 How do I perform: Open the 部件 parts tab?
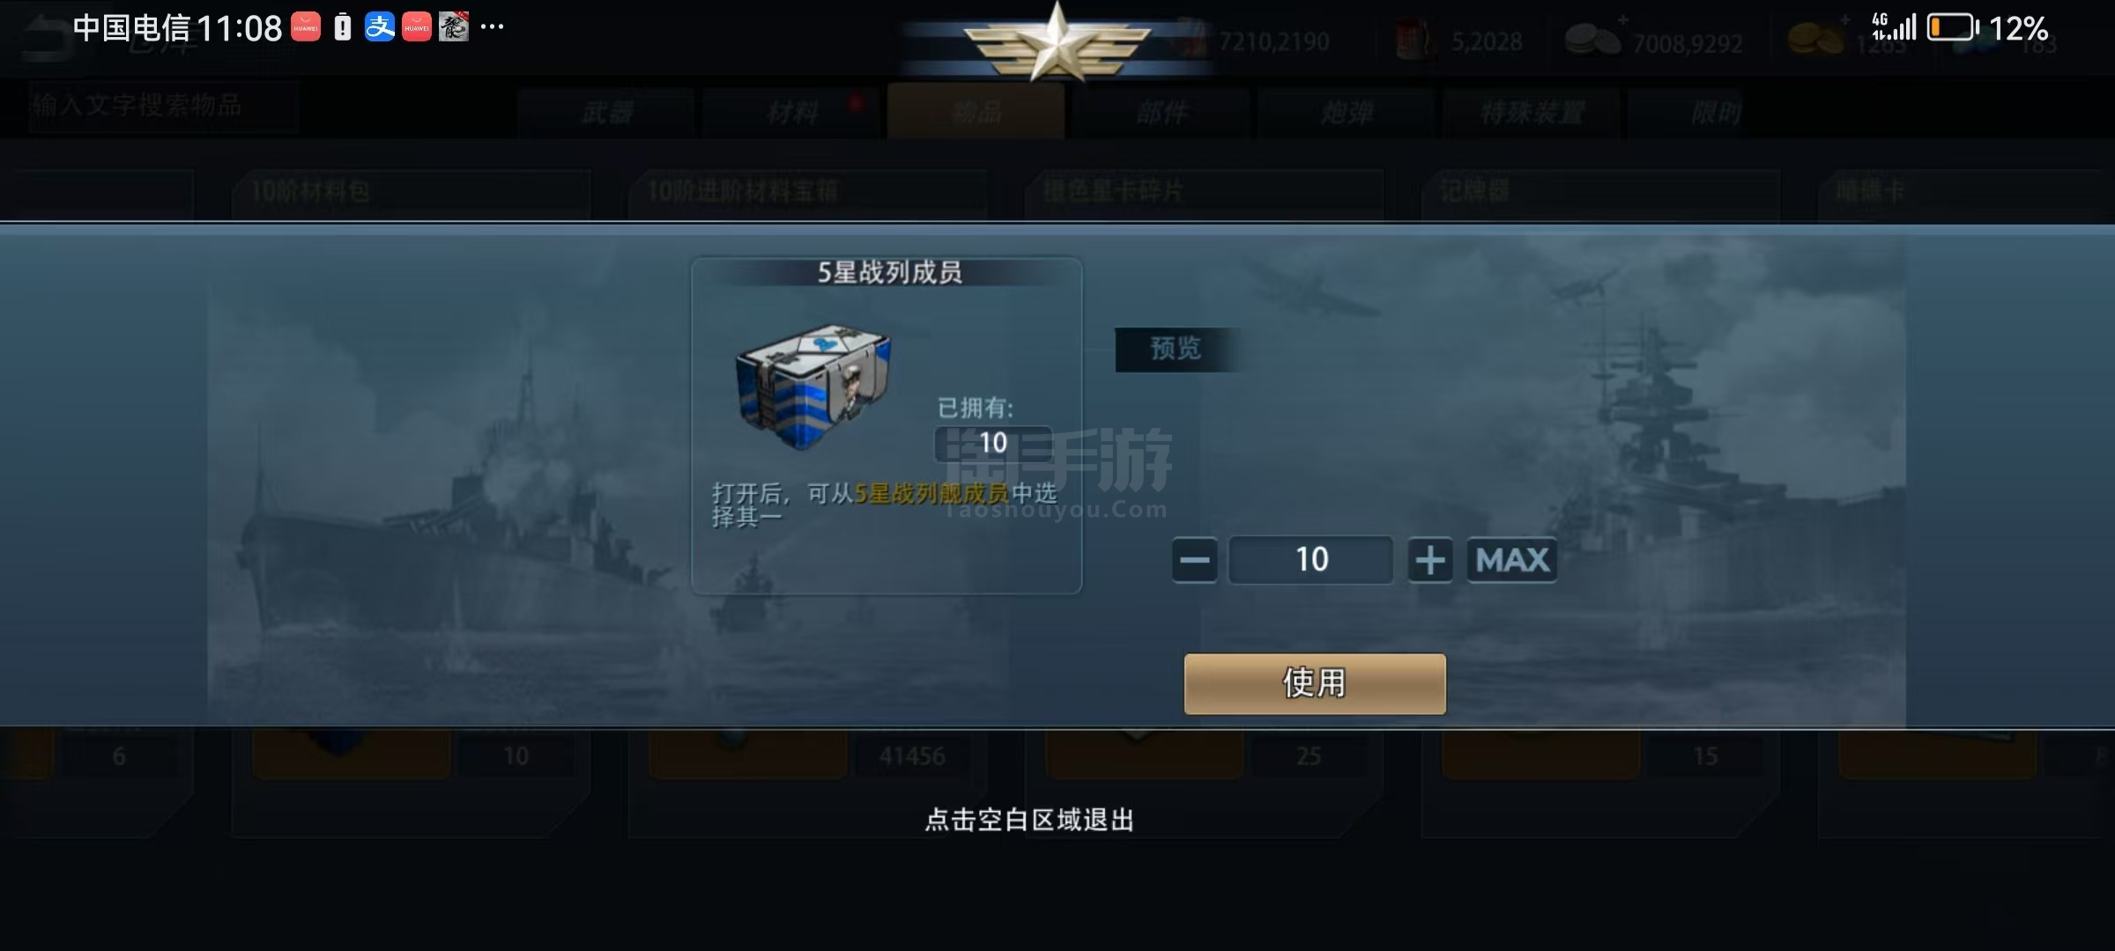(x=1161, y=113)
